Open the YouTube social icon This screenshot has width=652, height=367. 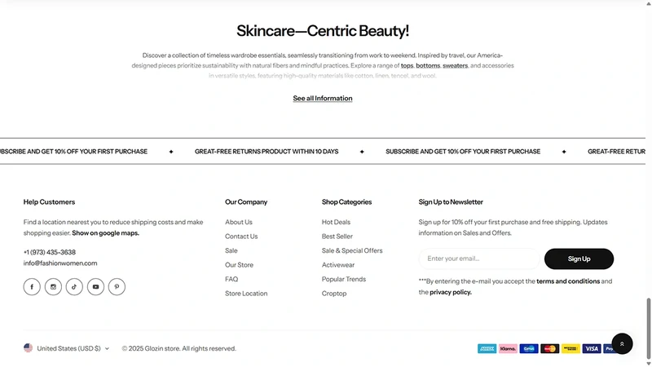(95, 287)
